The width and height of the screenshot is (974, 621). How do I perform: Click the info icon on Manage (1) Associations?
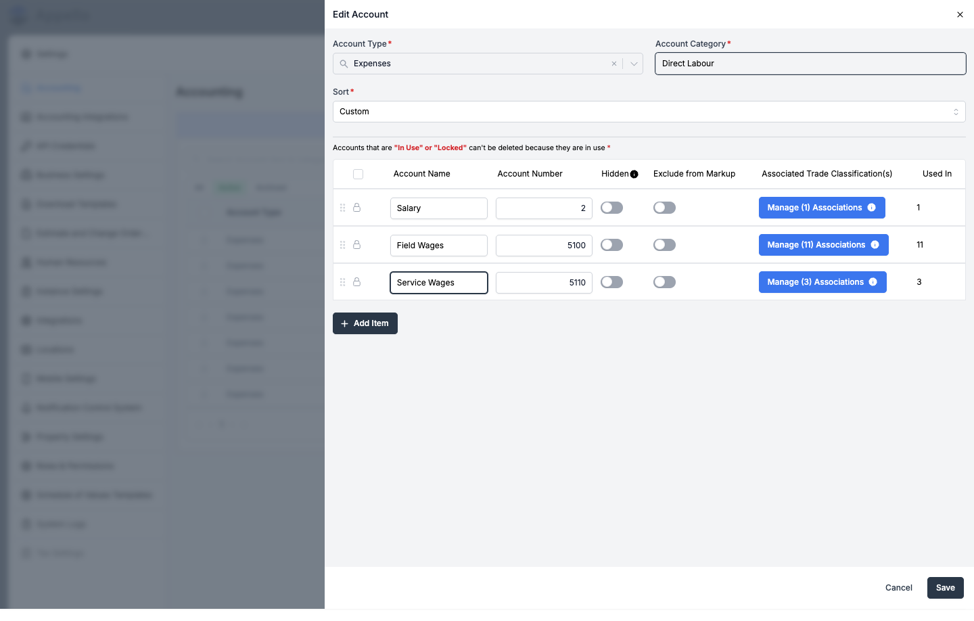click(x=872, y=208)
